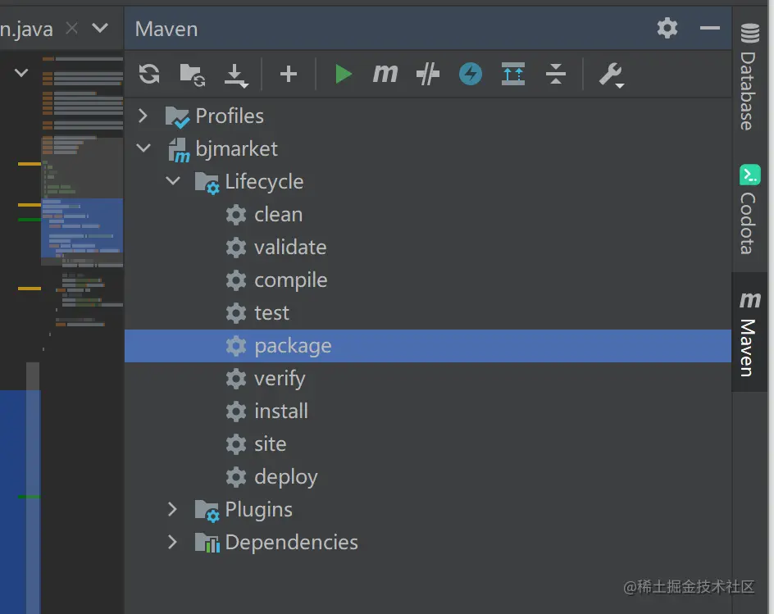Click gear icon beside install

tap(236, 412)
